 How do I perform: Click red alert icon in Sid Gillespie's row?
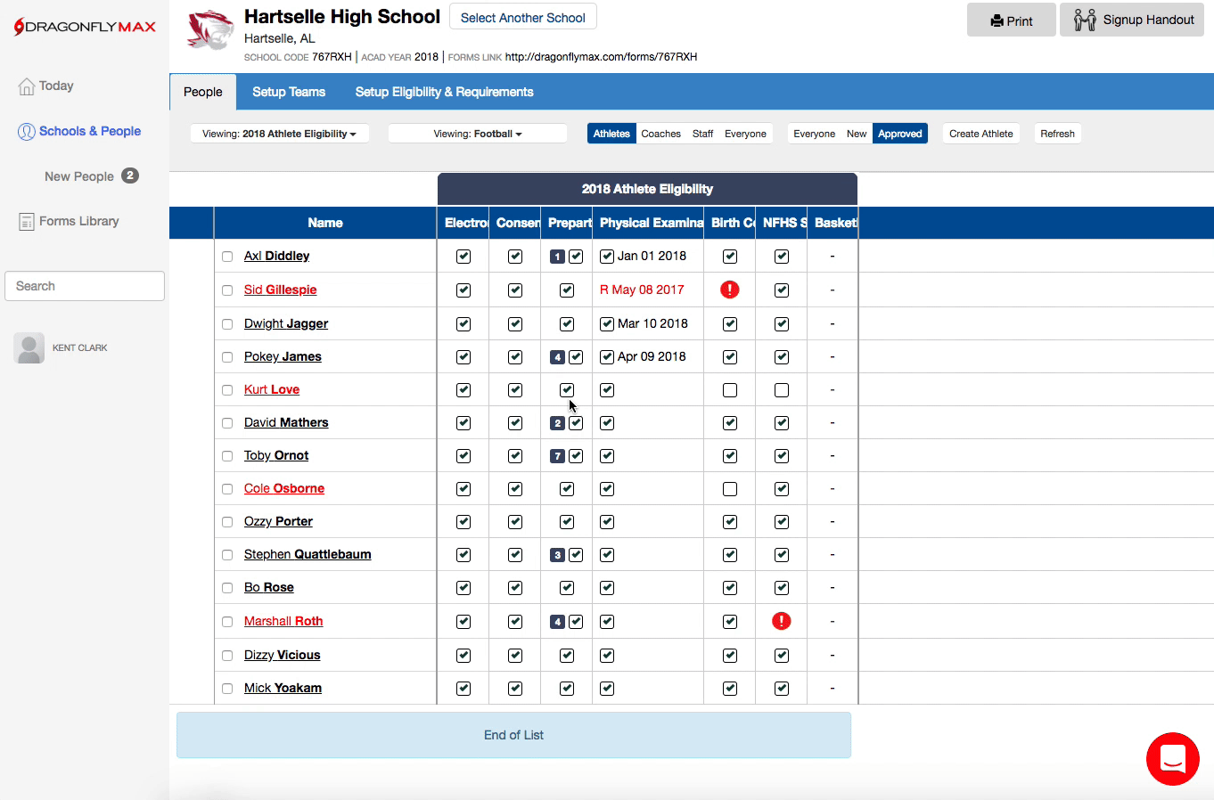(729, 290)
